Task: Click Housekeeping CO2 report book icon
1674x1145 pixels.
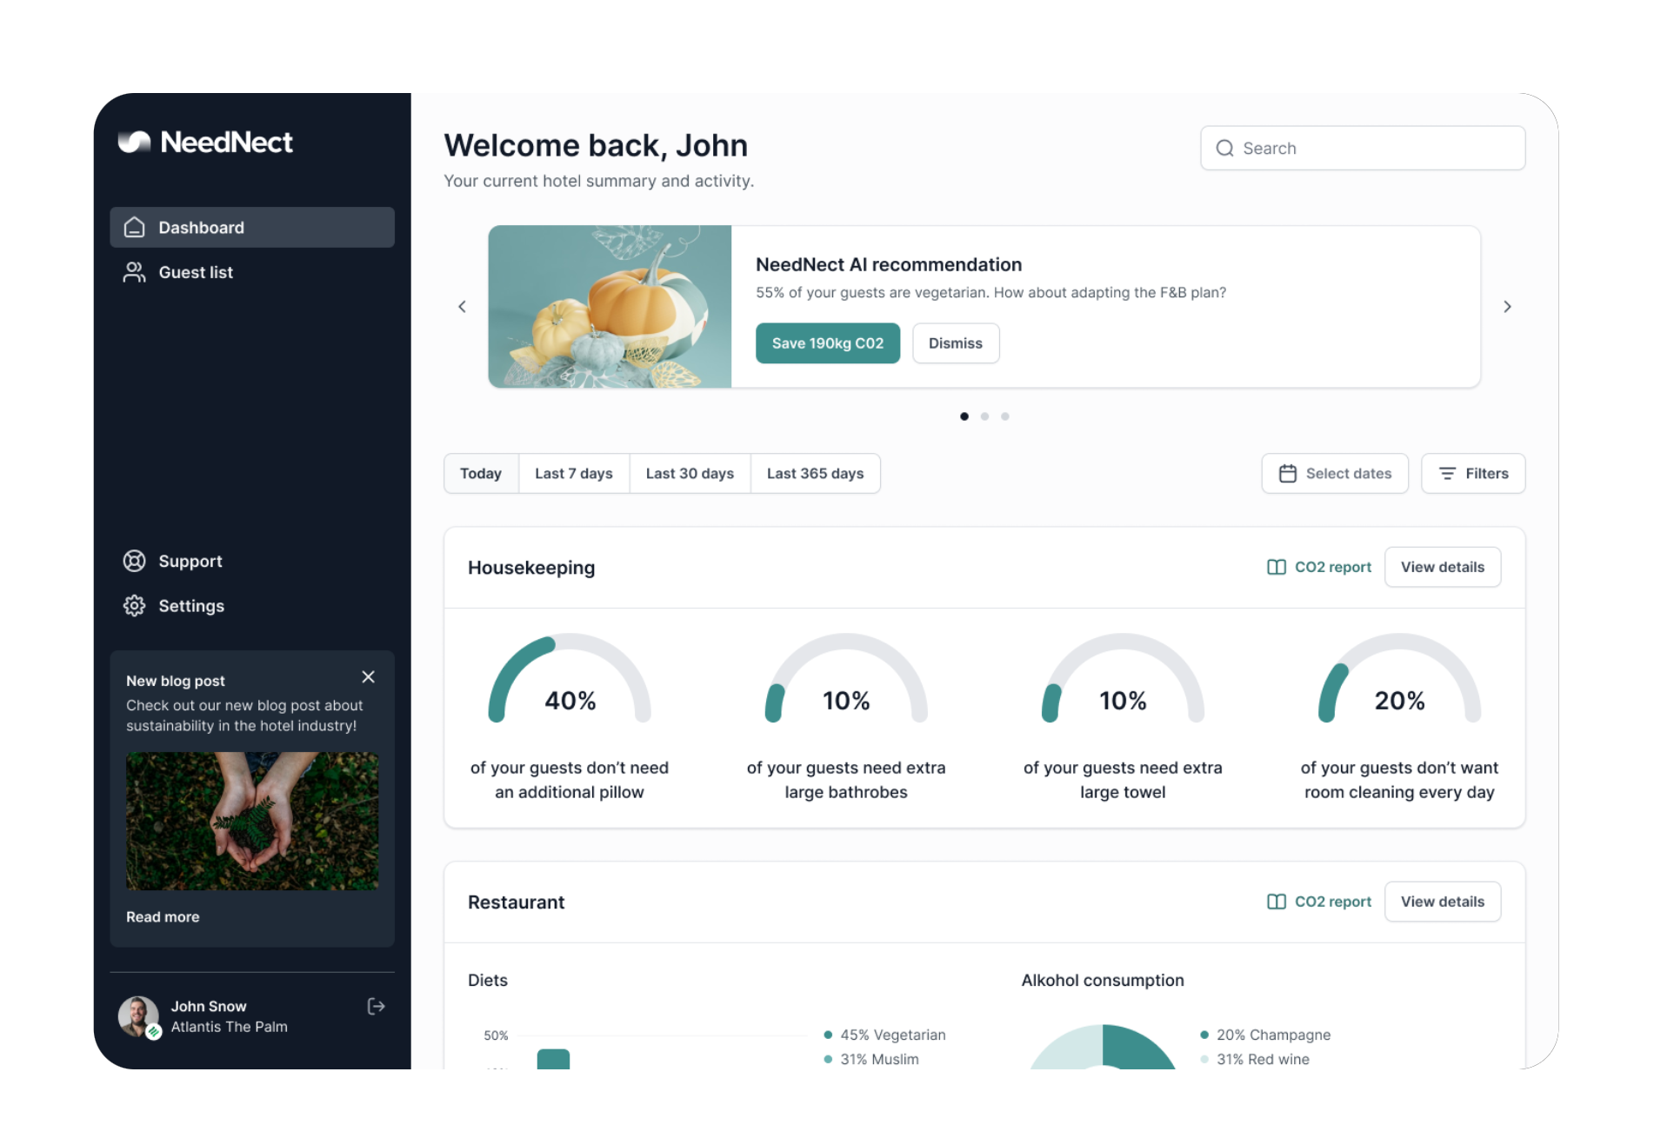Action: (x=1277, y=567)
